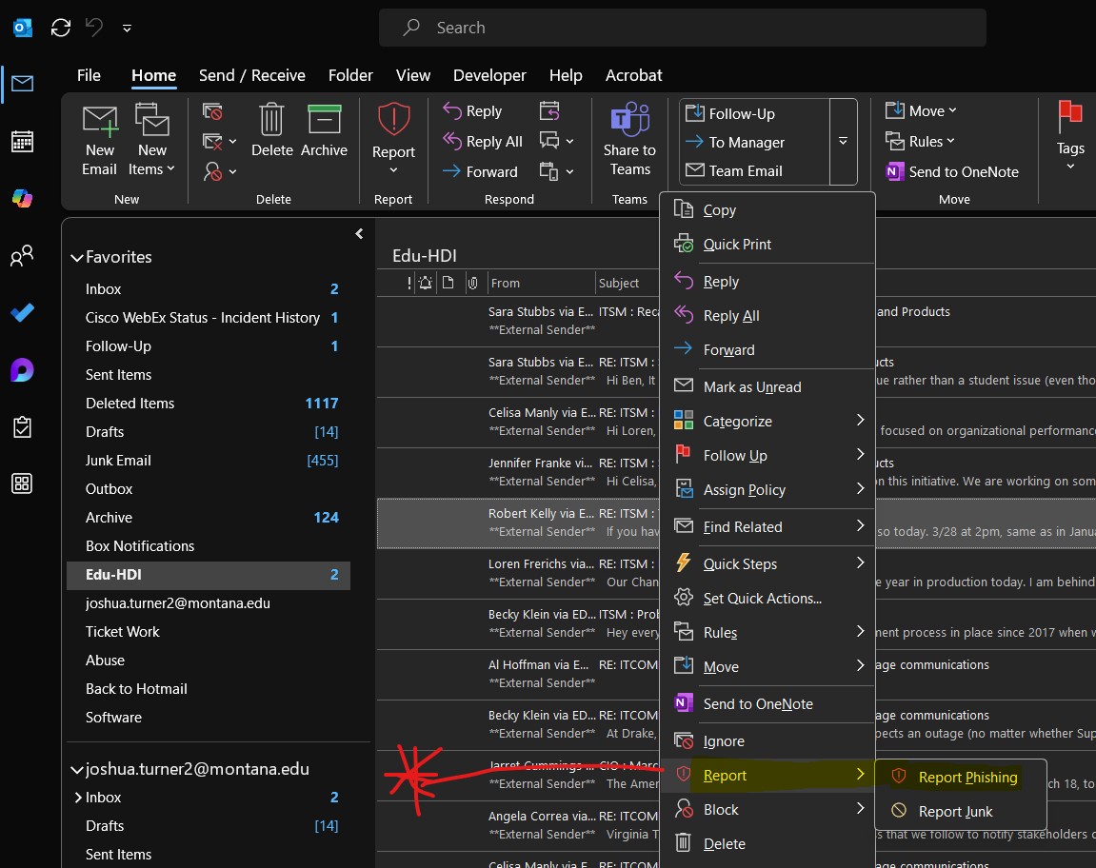Choose Delete in the context menu

click(x=767, y=843)
